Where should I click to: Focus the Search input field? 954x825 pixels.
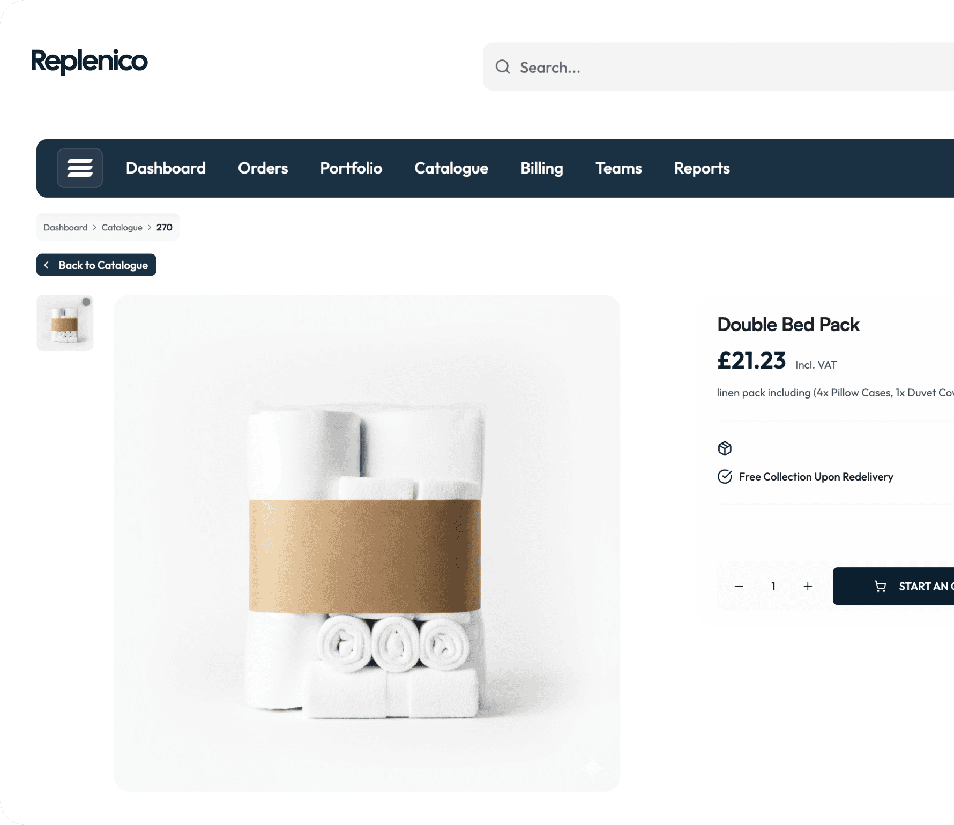tap(718, 67)
